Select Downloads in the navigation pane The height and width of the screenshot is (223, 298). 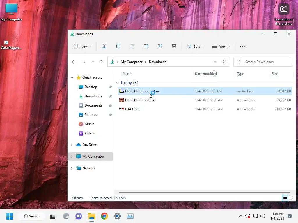tap(93, 96)
